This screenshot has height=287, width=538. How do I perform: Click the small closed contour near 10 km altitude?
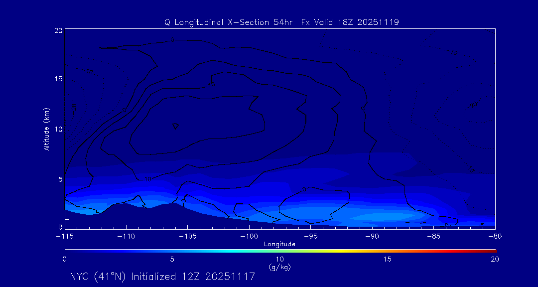[x=175, y=126]
